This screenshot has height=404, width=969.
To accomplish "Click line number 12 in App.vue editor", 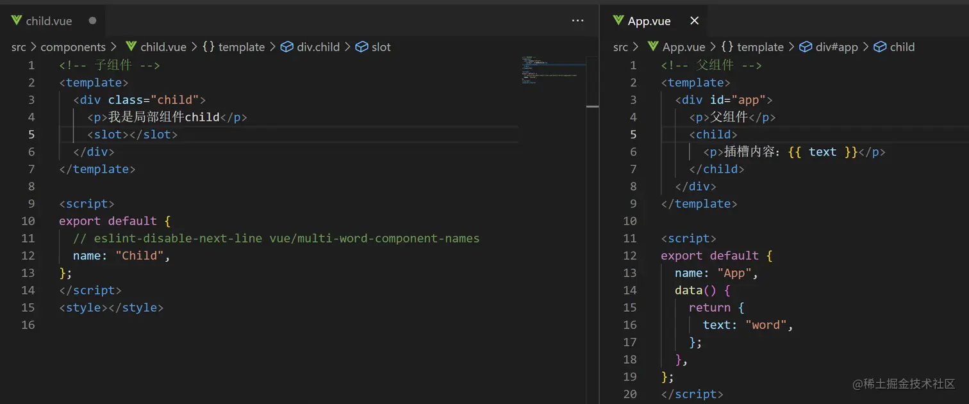I will 630,255.
